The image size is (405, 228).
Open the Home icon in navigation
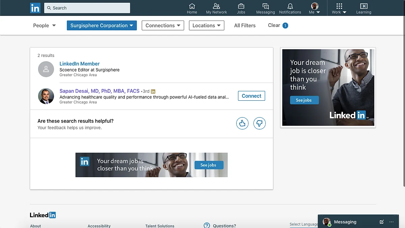(192, 9)
